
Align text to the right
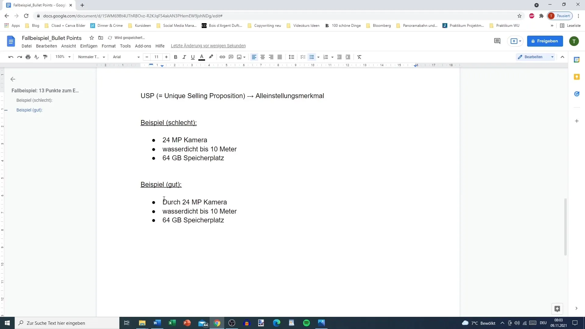coord(271,57)
